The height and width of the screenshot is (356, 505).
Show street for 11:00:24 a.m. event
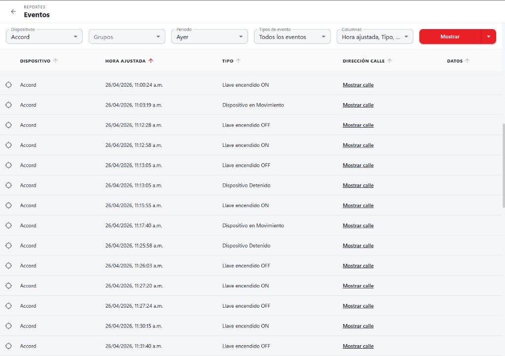[x=358, y=85]
